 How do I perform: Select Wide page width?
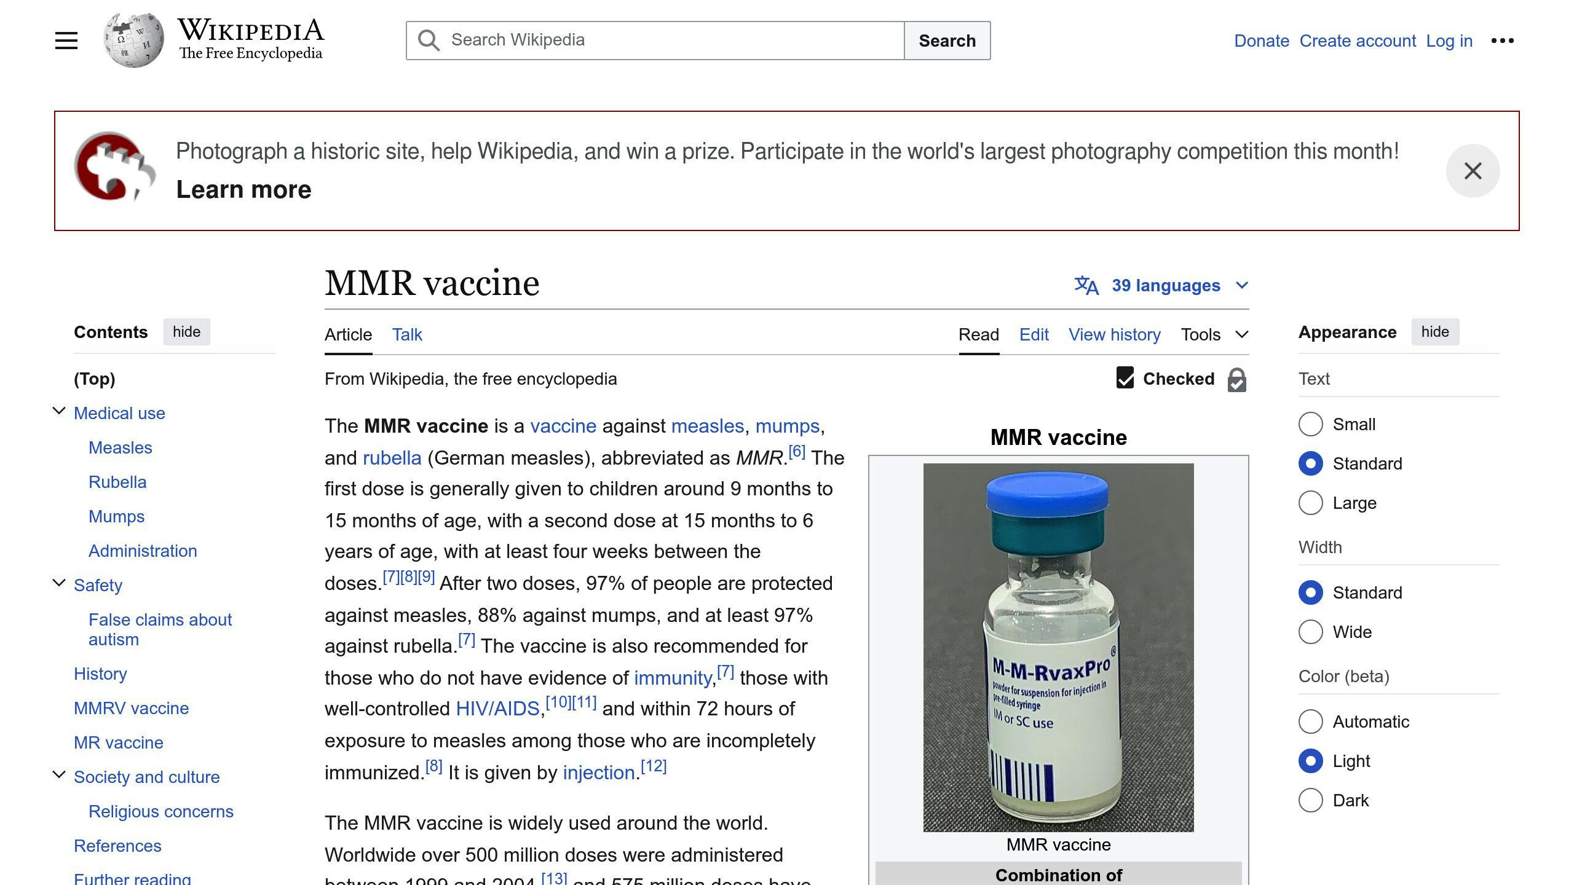[1310, 632]
